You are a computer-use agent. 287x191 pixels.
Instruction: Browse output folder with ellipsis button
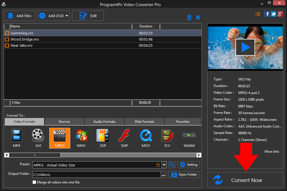pos(164,175)
